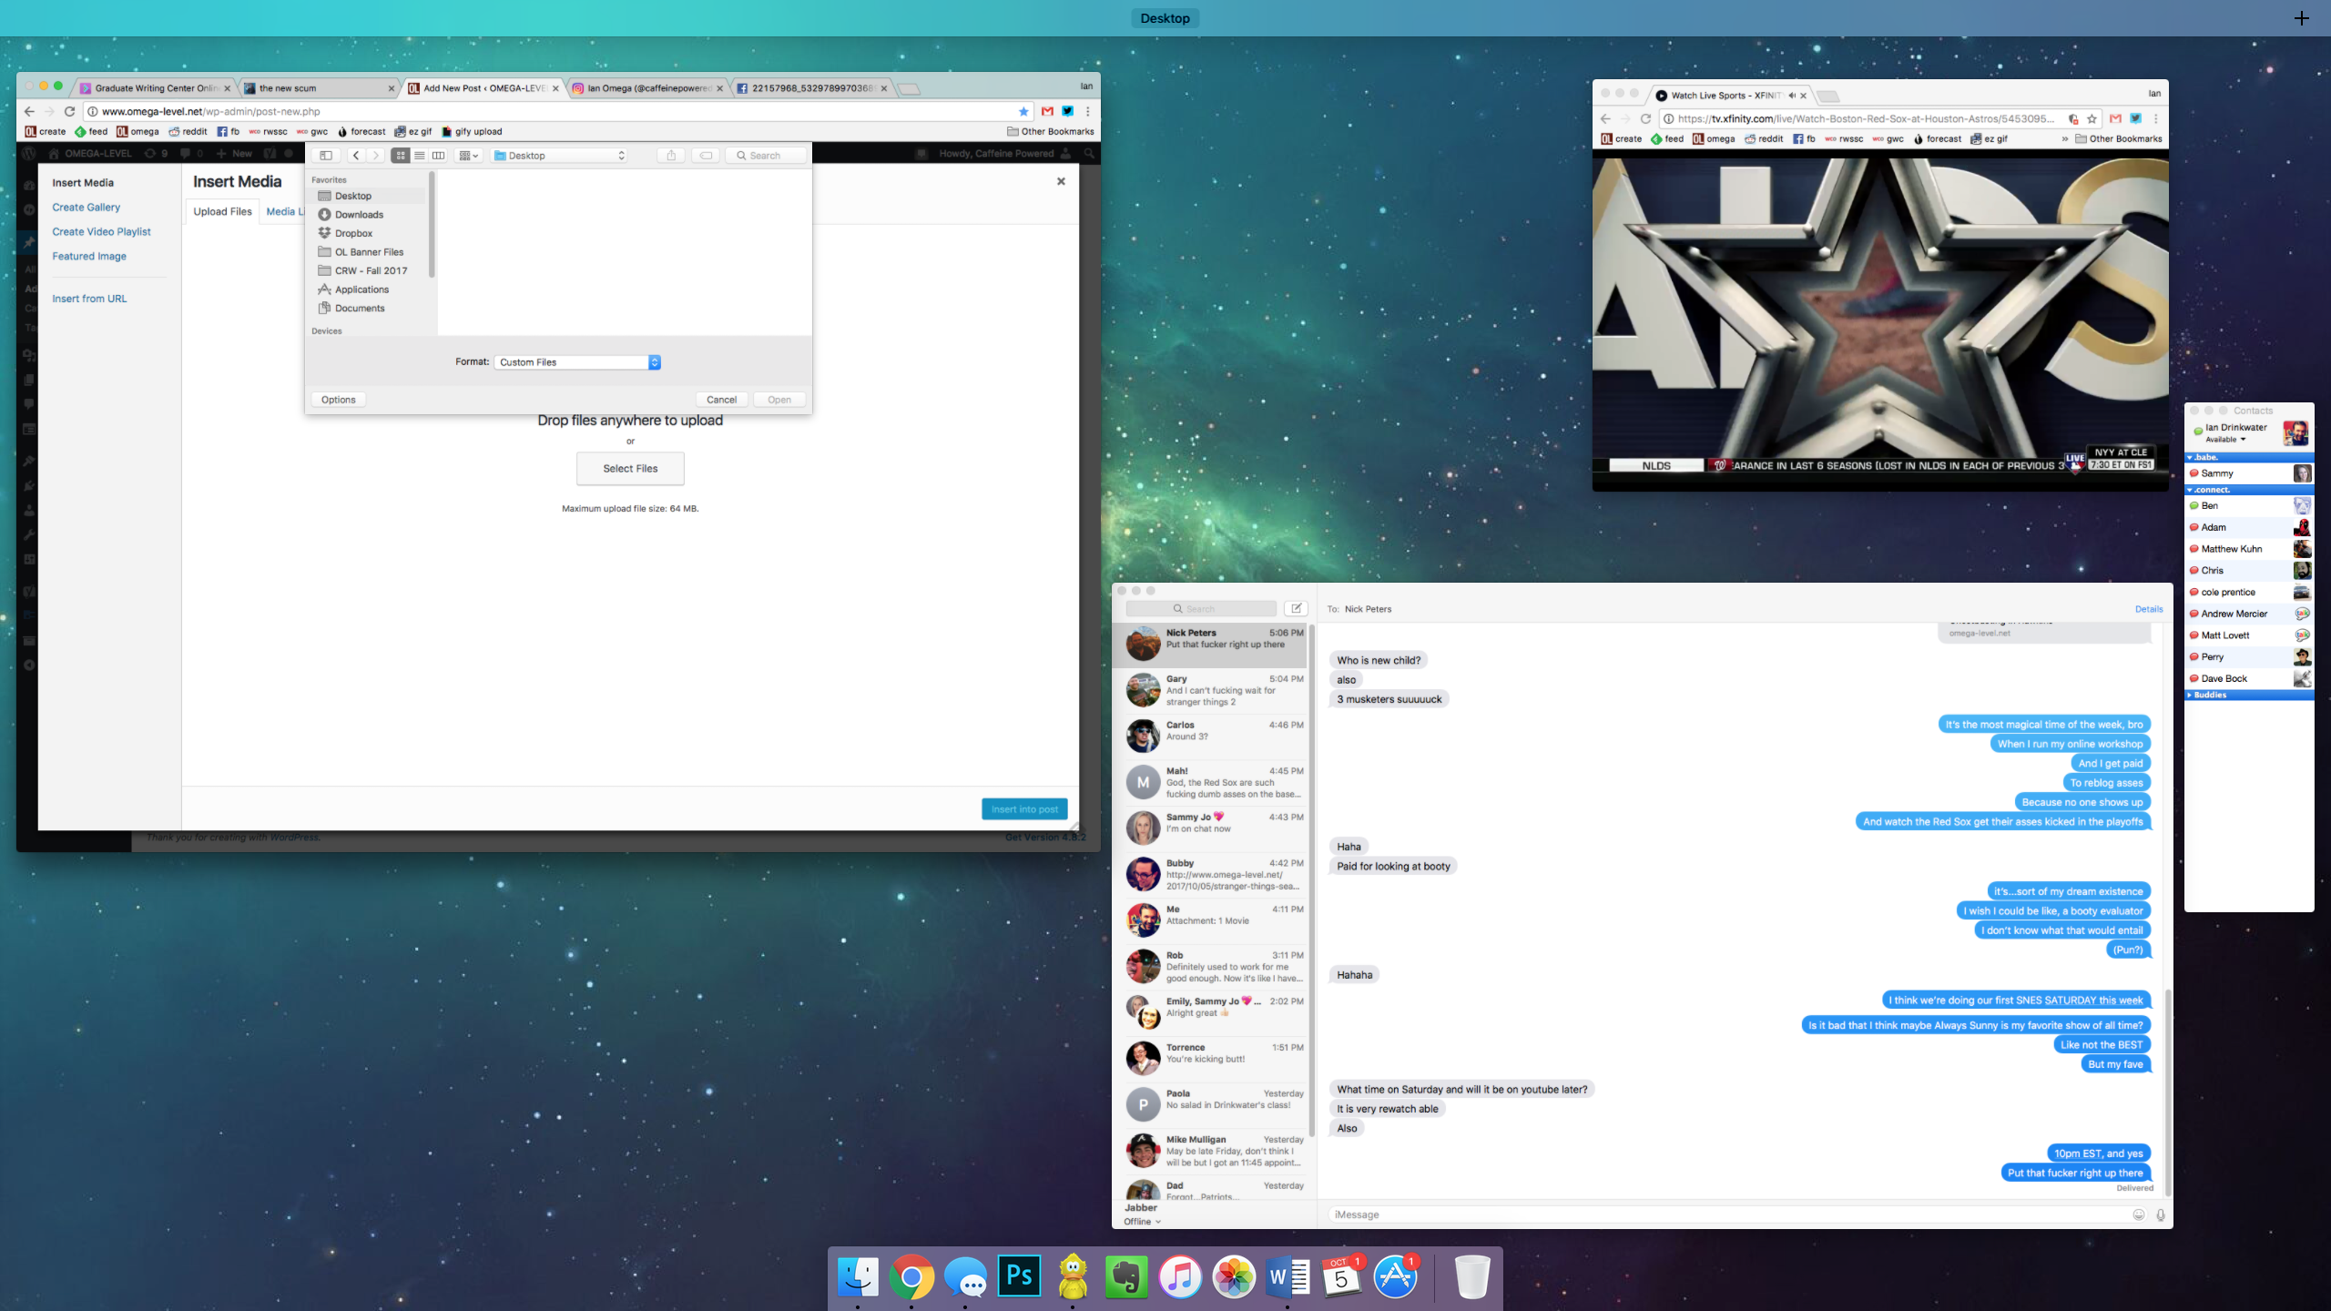Change Available status in Contacts window

[x=2225, y=440]
